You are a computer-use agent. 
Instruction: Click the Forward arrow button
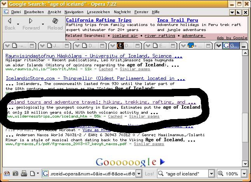pyautogui.click(x=31, y=21)
